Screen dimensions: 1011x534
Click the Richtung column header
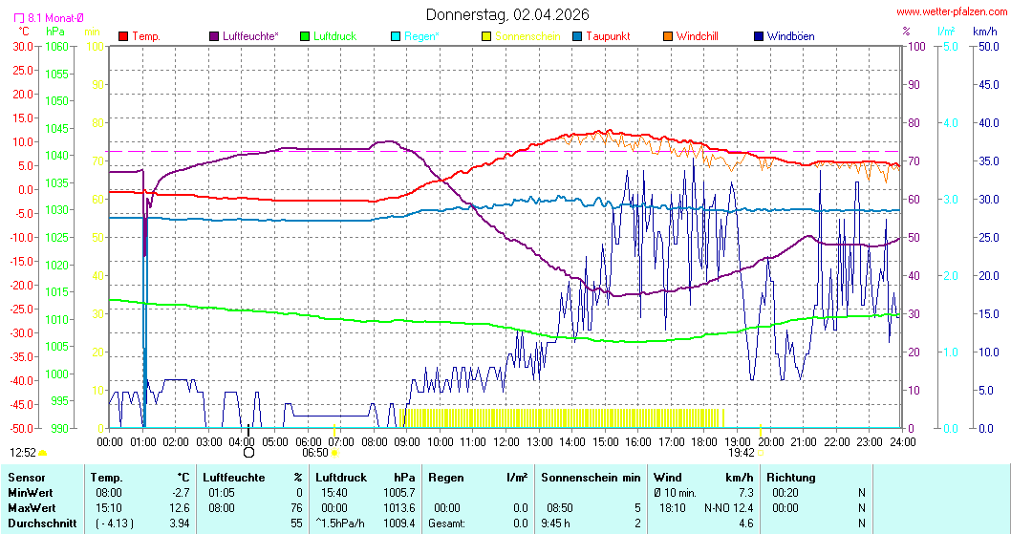point(791,477)
